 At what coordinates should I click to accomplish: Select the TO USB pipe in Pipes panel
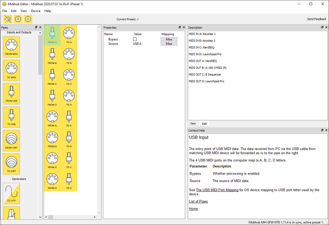click(x=12, y=117)
